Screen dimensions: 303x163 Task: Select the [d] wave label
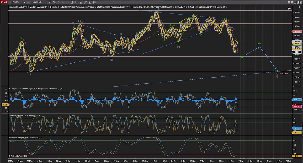click(x=121, y=34)
